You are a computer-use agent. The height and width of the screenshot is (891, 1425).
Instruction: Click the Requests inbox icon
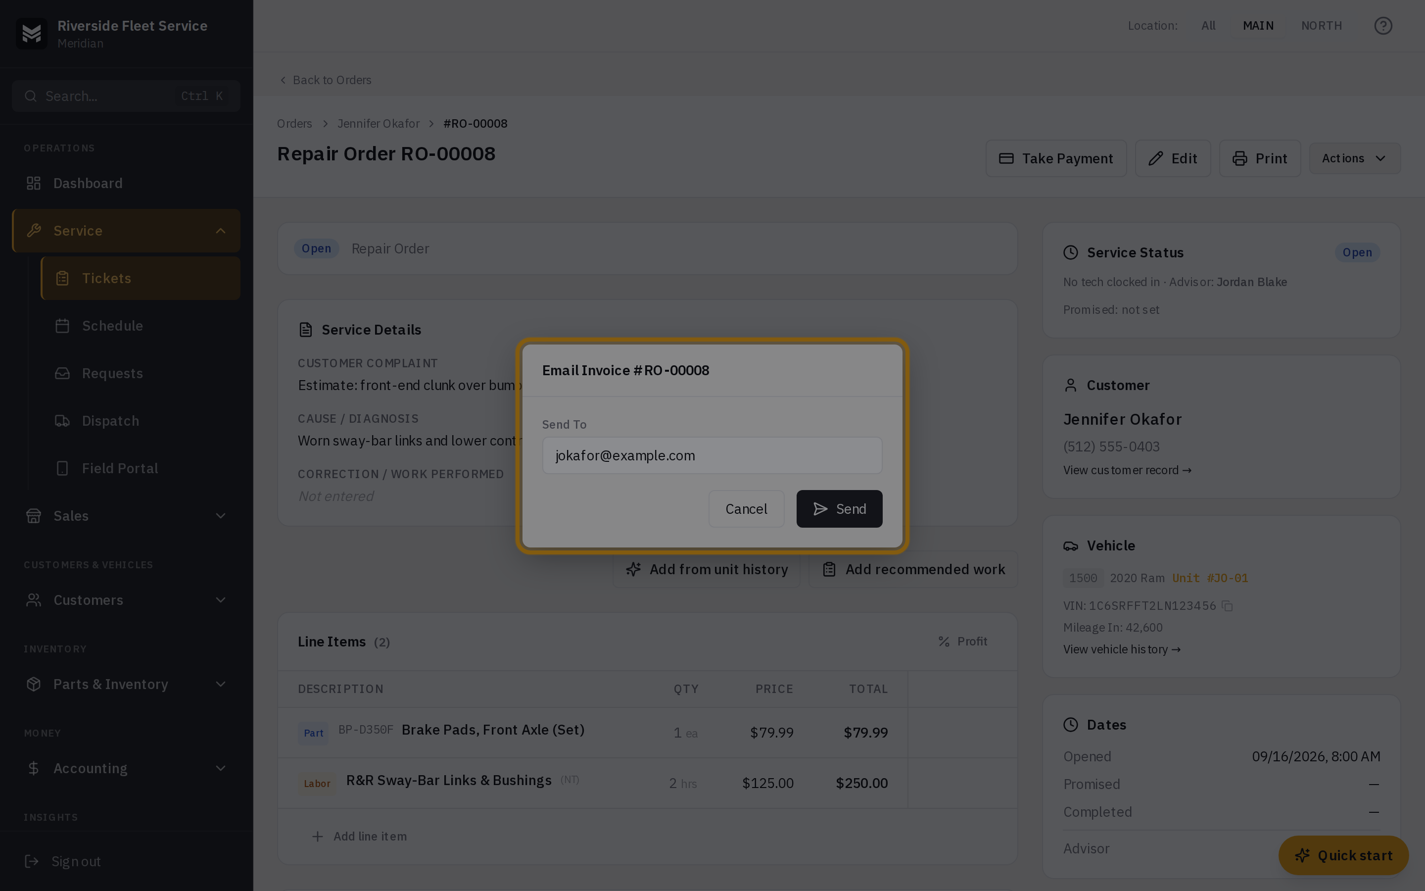[x=62, y=374]
